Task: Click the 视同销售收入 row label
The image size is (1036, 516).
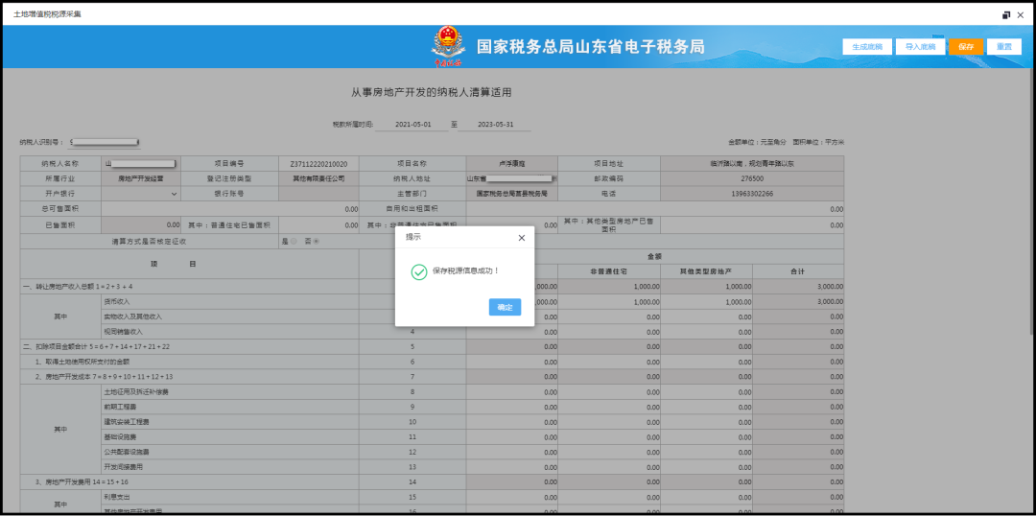Action: pos(123,332)
